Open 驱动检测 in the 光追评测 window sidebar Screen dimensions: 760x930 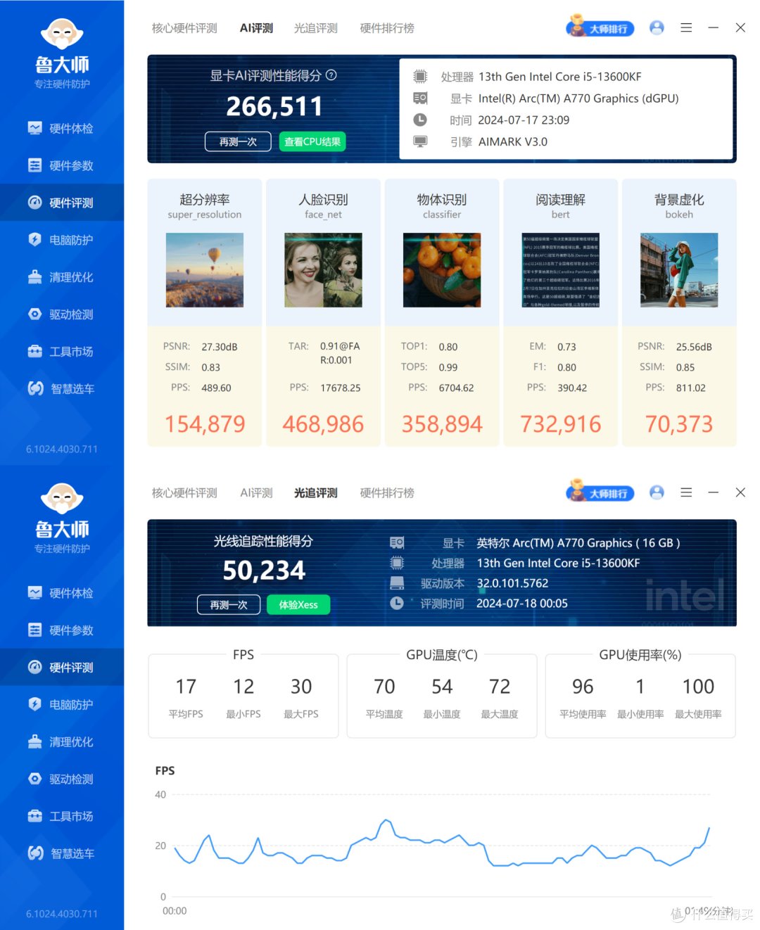62,779
